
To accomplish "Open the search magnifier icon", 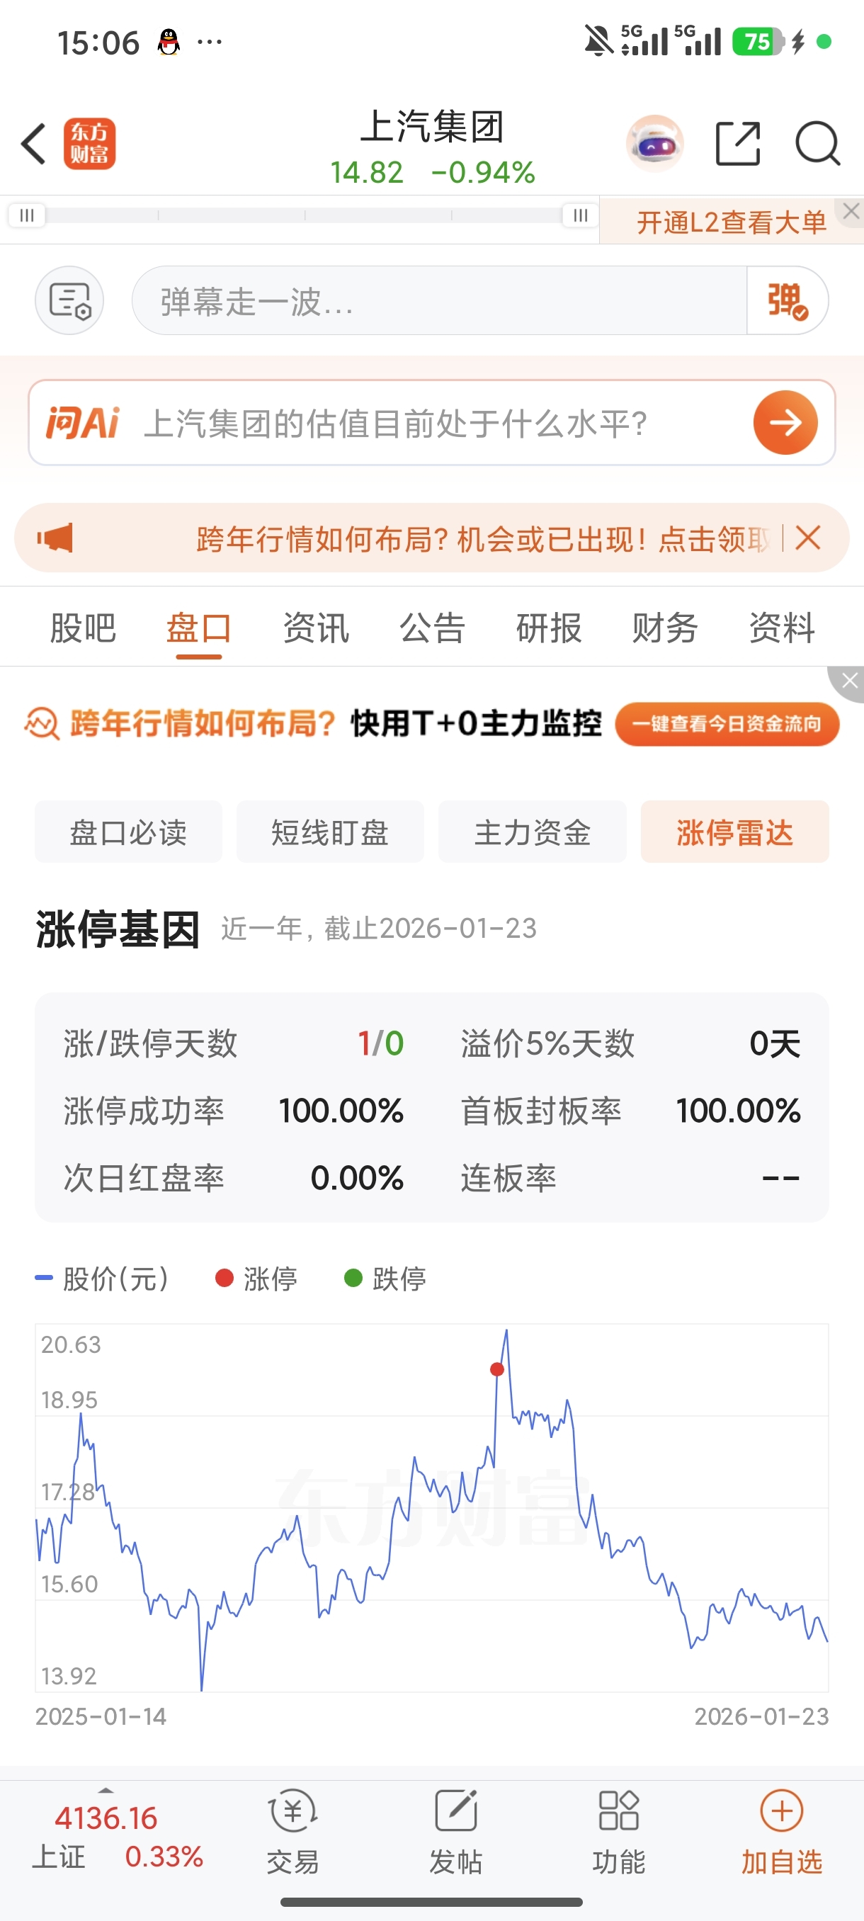I will click(818, 143).
